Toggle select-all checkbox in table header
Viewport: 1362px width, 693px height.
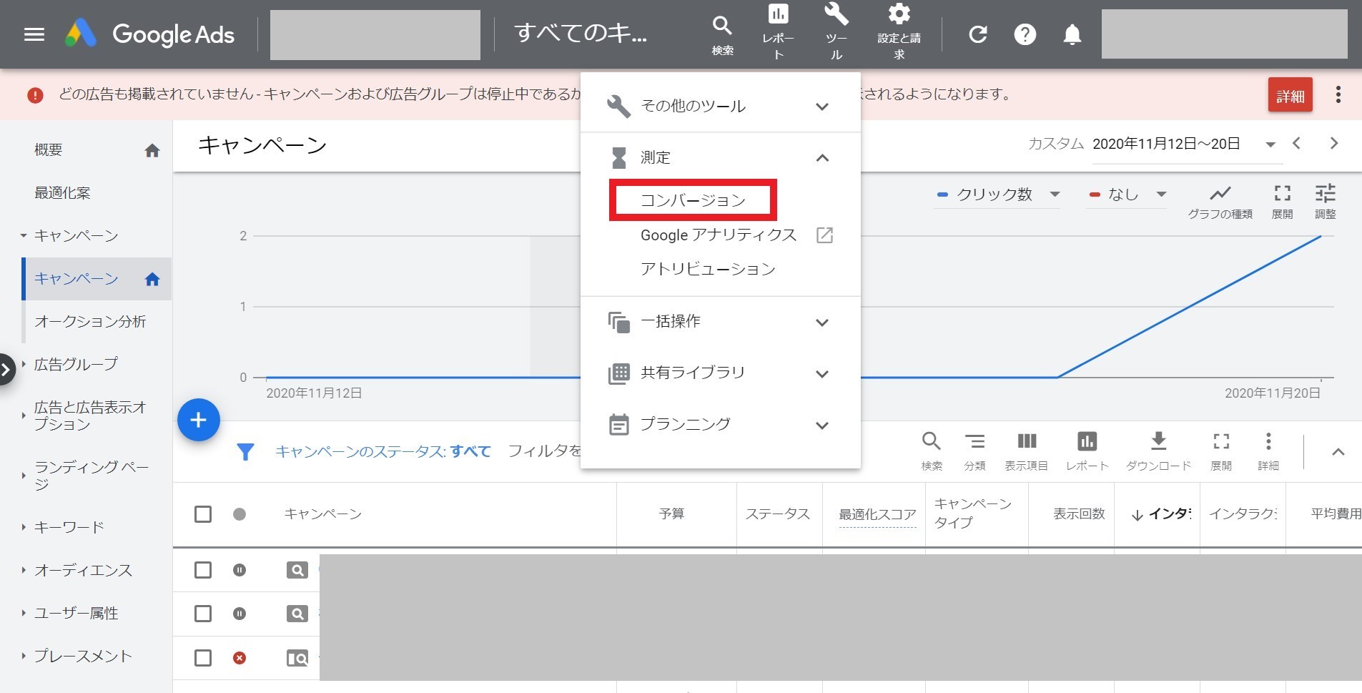coord(203,514)
